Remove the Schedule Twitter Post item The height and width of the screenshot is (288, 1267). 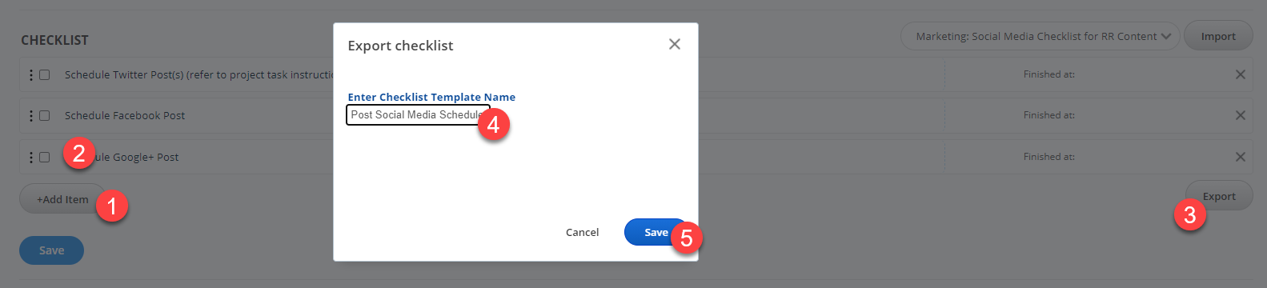point(1240,74)
